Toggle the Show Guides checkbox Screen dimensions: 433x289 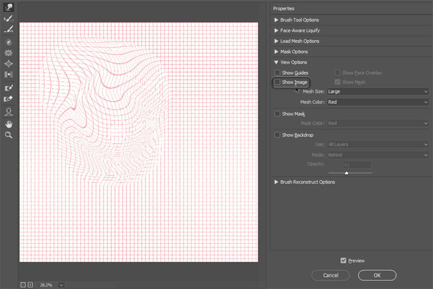click(x=278, y=73)
